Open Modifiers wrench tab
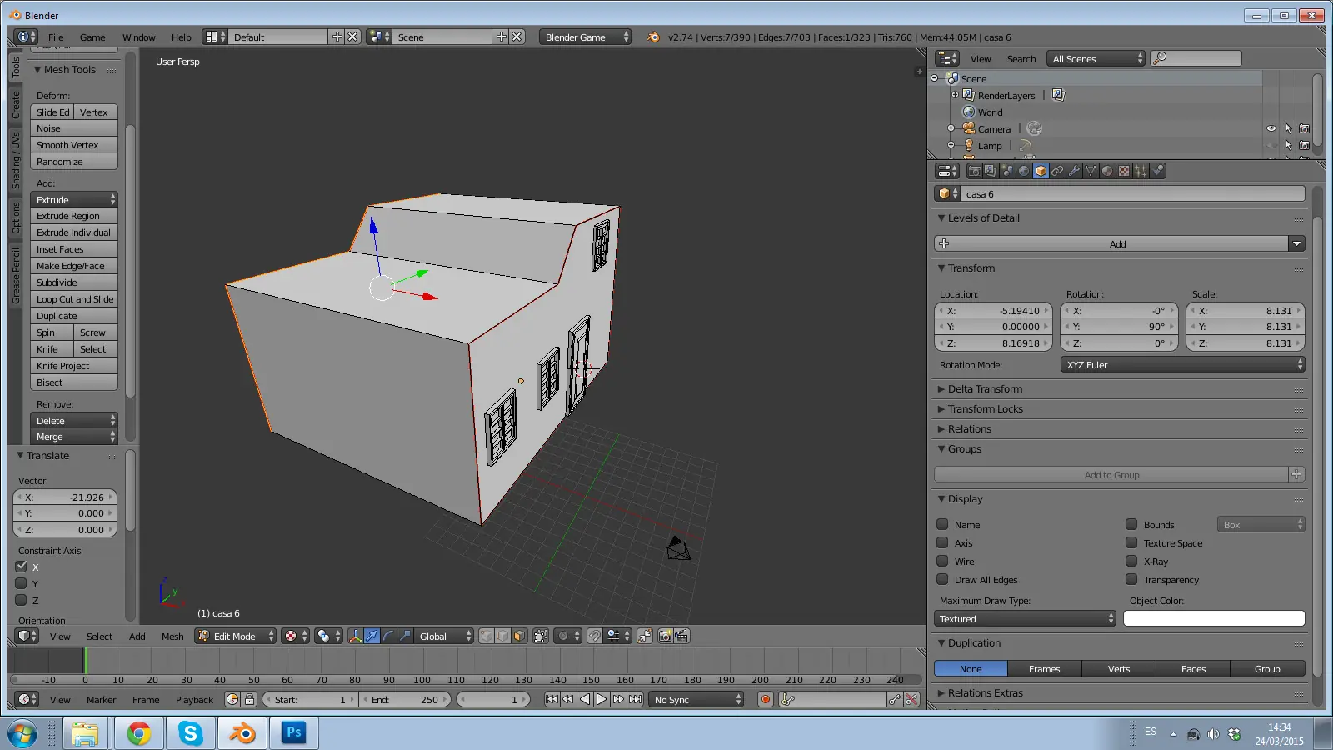 1074,171
